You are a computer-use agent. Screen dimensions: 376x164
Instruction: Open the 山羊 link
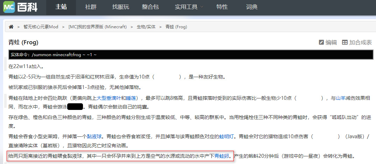coord(341,98)
